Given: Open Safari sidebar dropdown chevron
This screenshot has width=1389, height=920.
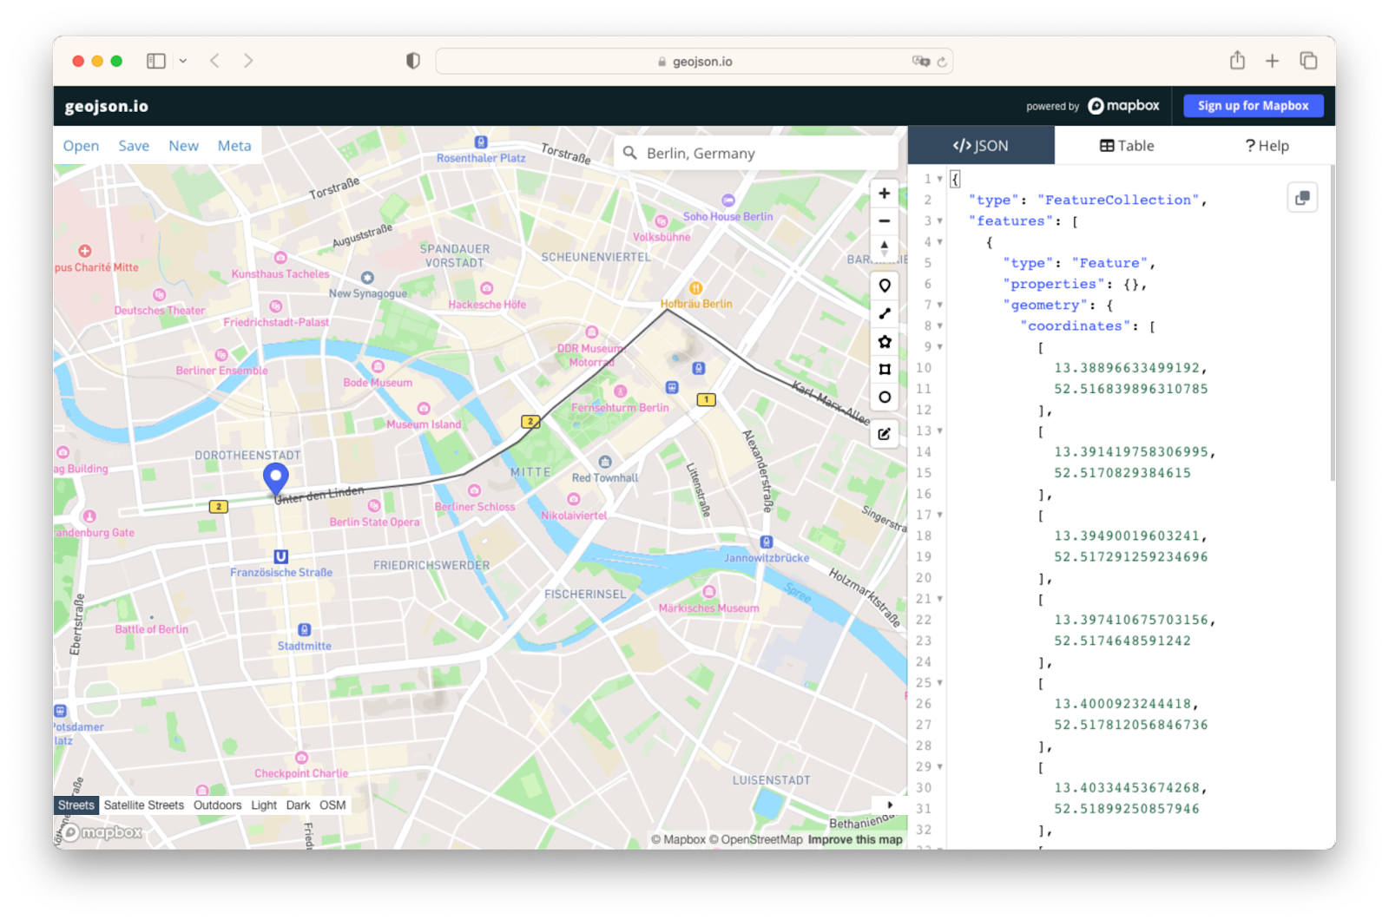Looking at the screenshot, I should point(183,61).
